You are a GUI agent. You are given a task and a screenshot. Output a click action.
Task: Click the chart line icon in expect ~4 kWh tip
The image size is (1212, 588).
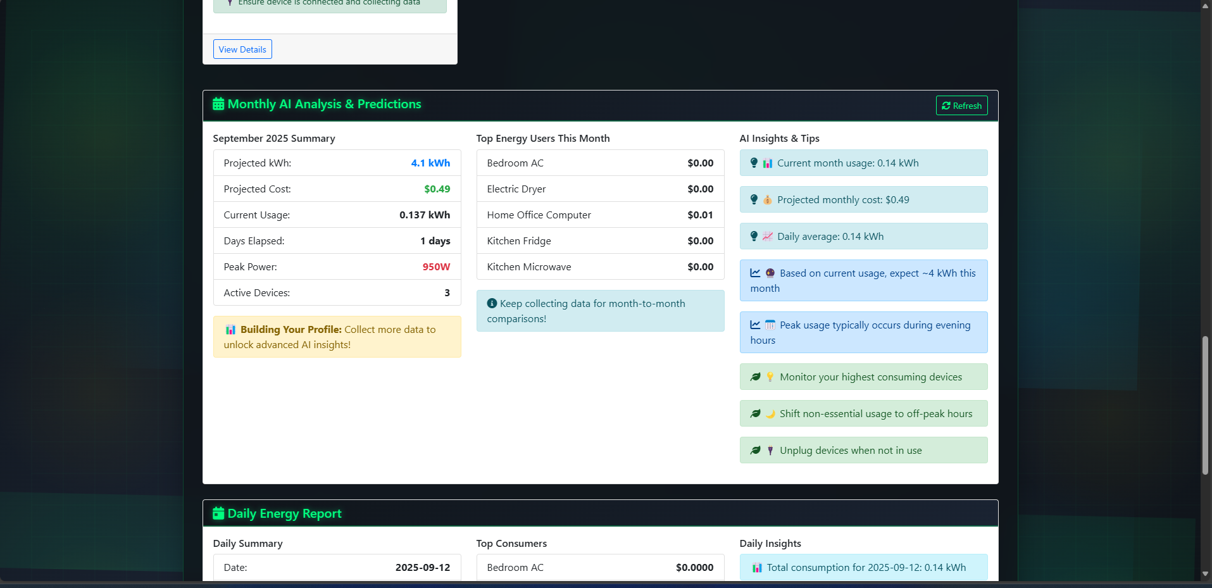[x=755, y=273]
